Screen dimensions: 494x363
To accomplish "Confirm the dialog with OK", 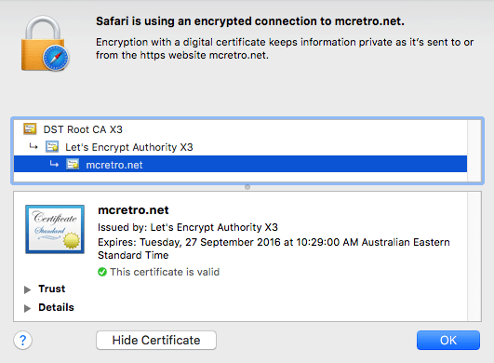I will [448, 341].
